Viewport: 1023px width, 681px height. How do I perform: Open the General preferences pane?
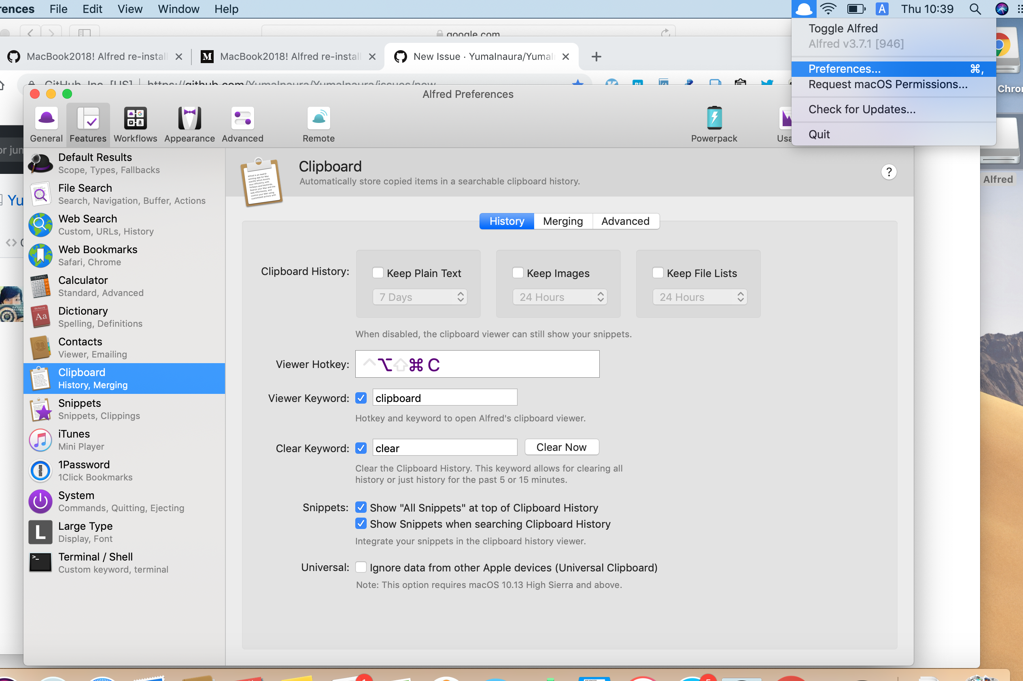46,125
